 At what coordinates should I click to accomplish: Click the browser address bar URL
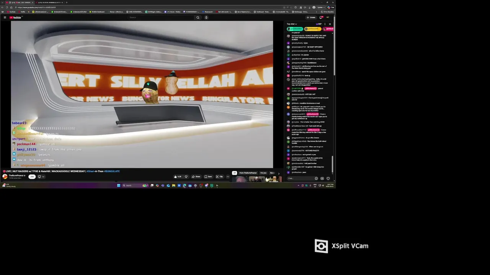click(36, 7)
